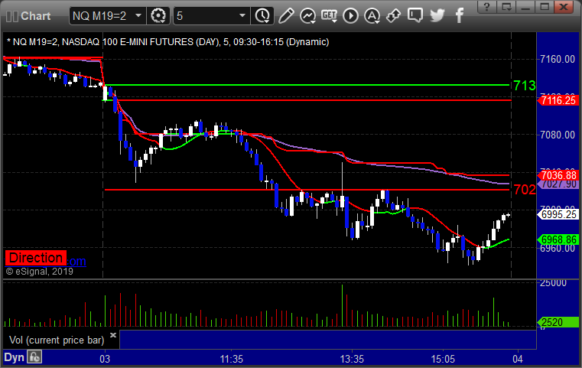Open the studies chart-line icon
The width and height of the screenshot is (582, 368).
click(307, 16)
